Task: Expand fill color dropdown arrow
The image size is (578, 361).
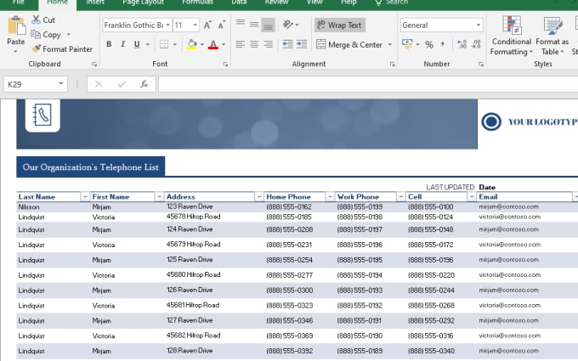Action: click(x=201, y=44)
